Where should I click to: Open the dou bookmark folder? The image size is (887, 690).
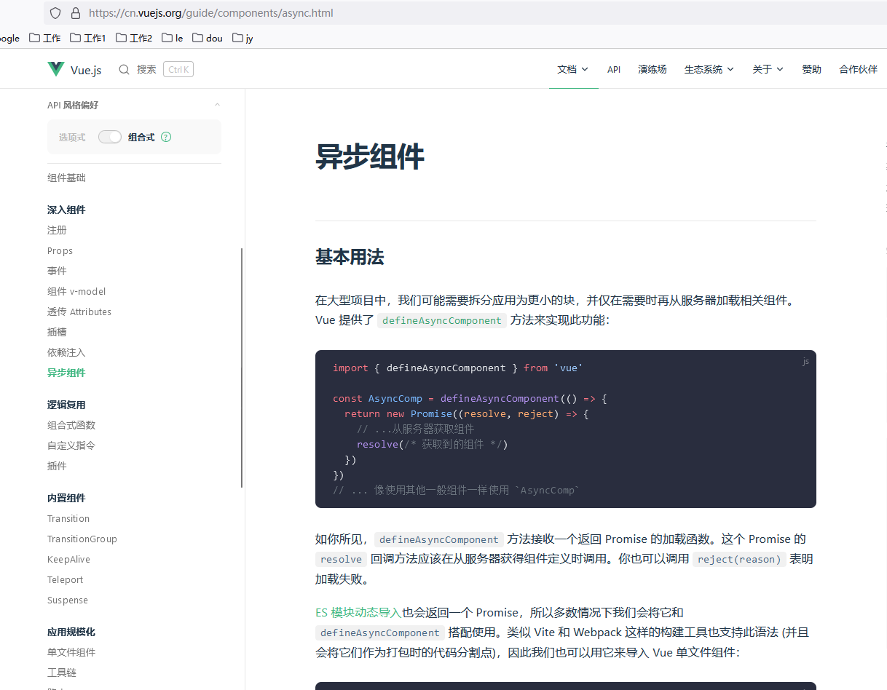(x=208, y=38)
